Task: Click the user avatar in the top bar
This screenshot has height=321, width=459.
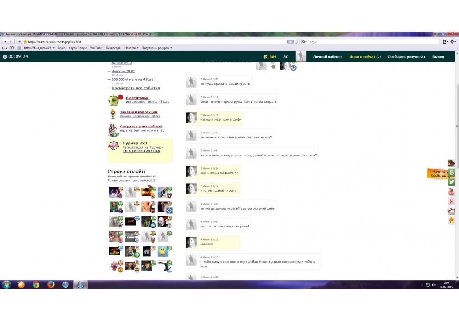Action: [x=301, y=56]
